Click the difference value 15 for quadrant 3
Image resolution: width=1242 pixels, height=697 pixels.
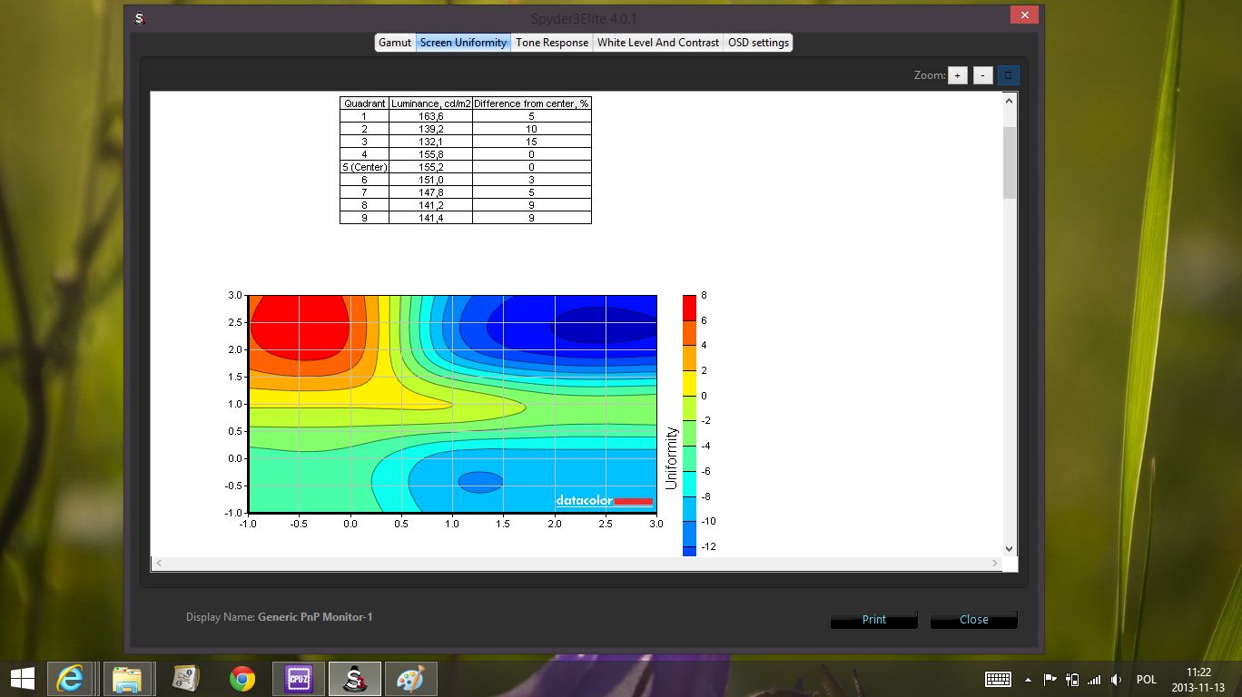coord(532,142)
